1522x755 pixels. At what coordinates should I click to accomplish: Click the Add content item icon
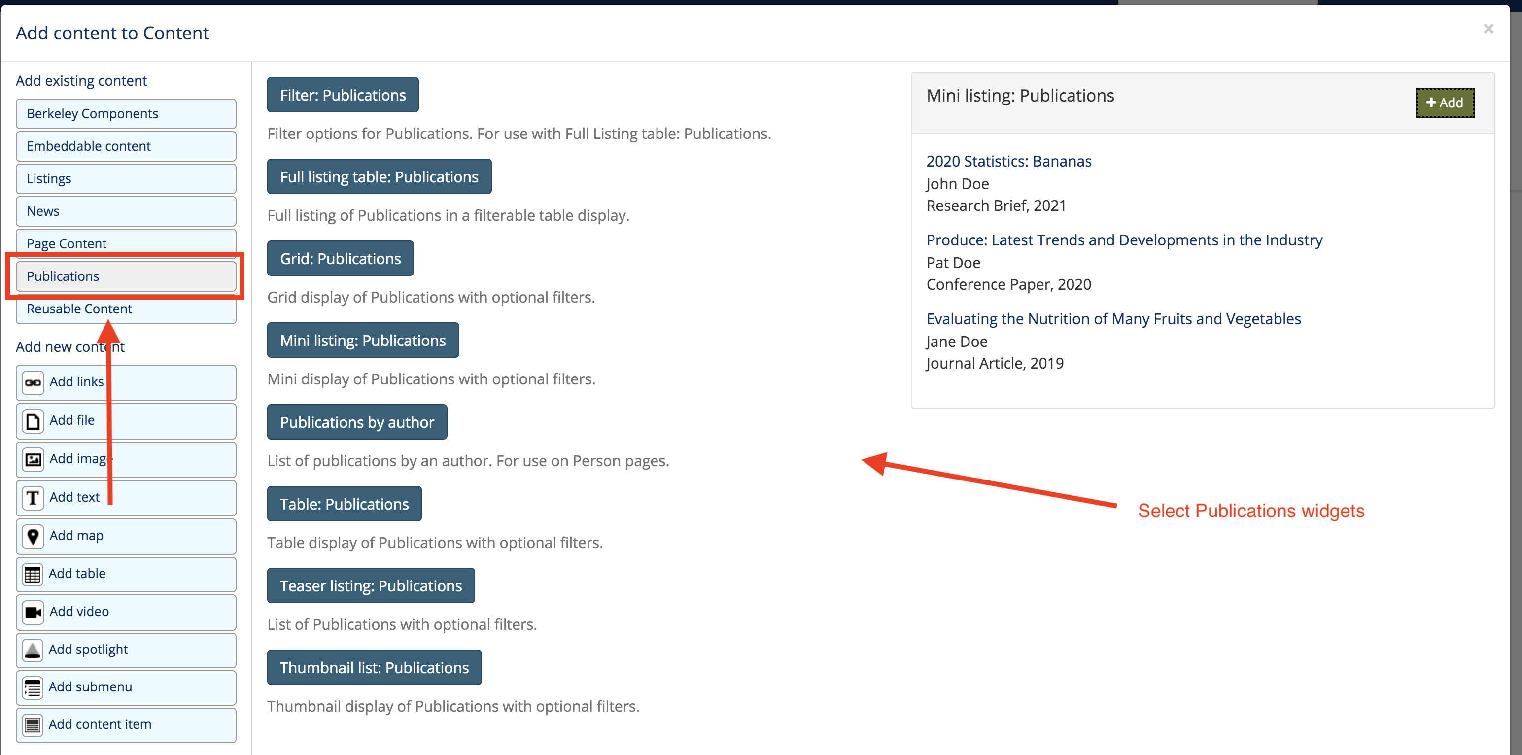click(33, 725)
